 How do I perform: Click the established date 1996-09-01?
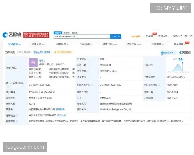click(x=105, y=65)
